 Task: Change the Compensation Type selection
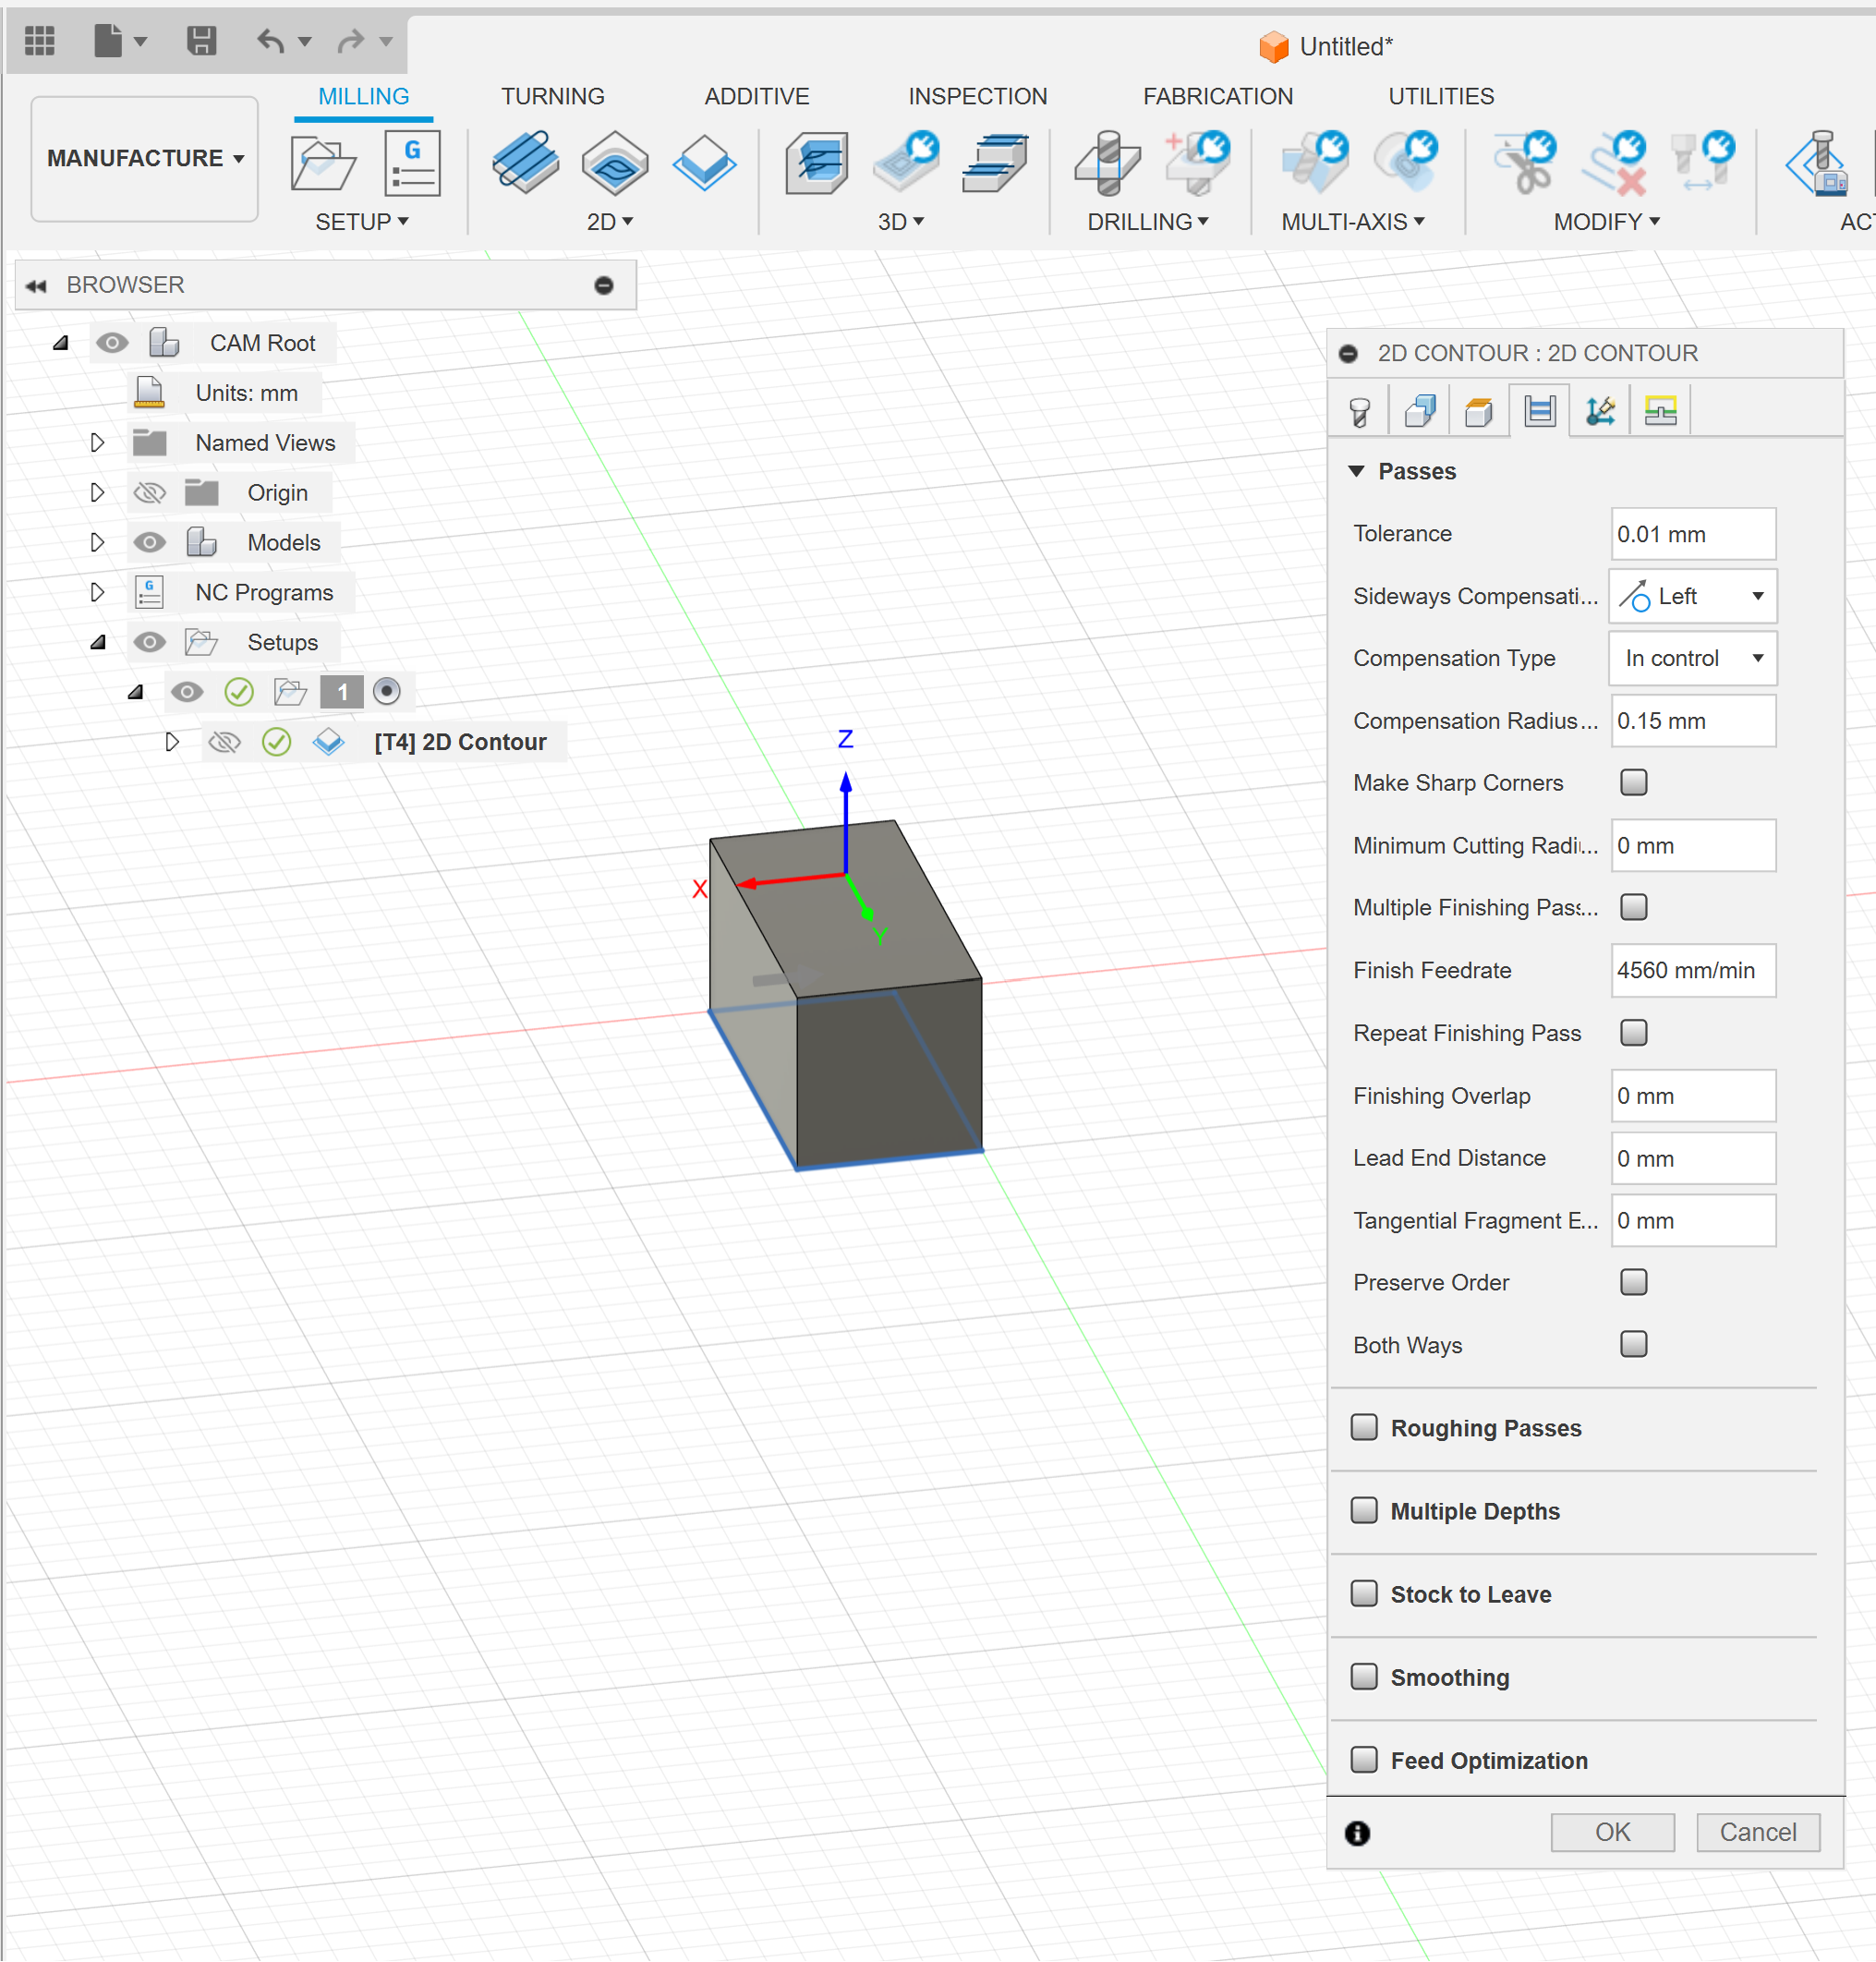pyautogui.click(x=1692, y=658)
